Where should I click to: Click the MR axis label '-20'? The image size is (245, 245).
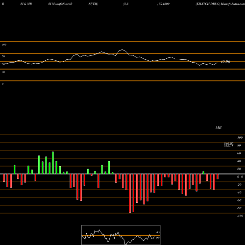239,185
